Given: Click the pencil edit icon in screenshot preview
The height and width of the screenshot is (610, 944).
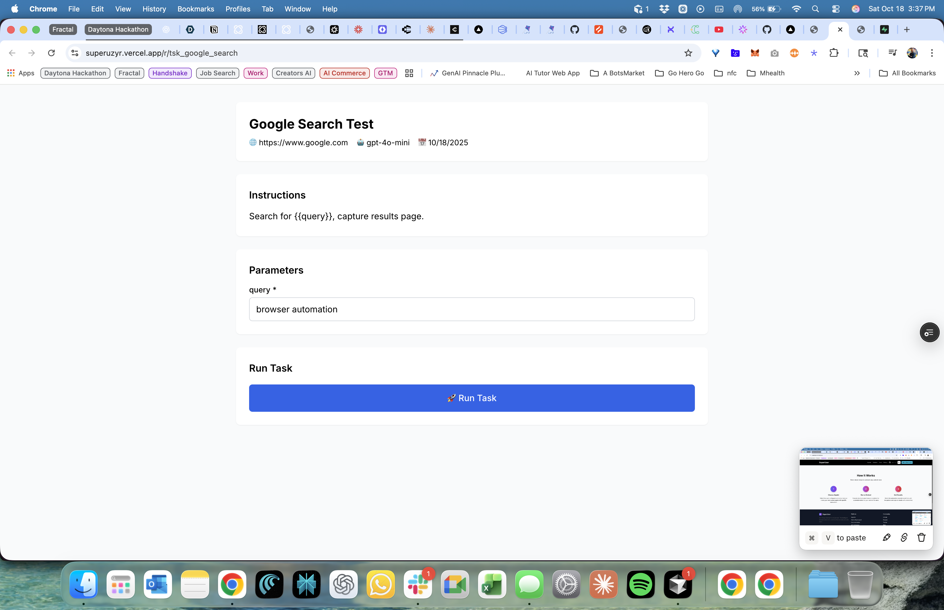Looking at the screenshot, I should pyautogui.click(x=887, y=538).
